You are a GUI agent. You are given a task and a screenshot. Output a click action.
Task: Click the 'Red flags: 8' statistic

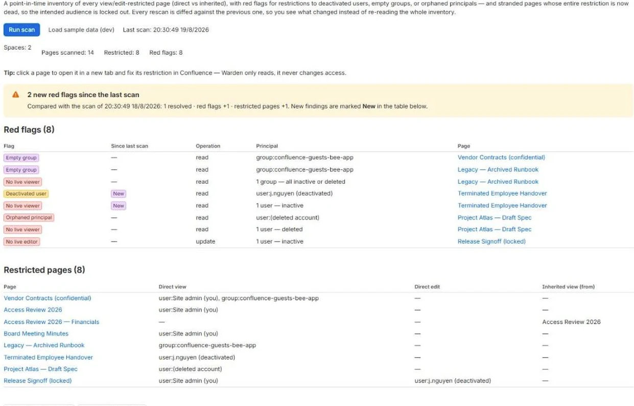point(166,53)
